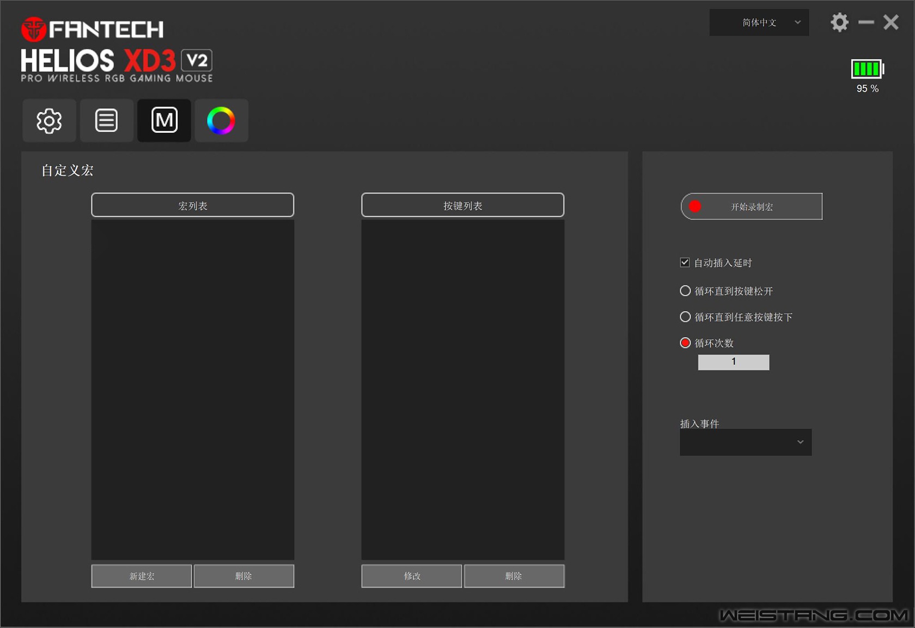Select 循环直到任意按键按下 radio option
915x628 pixels.
click(685, 317)
